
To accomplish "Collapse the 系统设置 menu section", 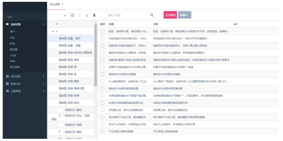I will pos(43,24).
